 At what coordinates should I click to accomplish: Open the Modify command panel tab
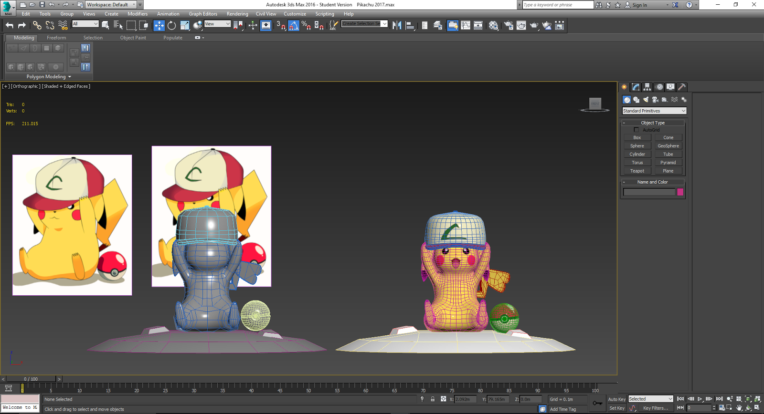tap(636, 87)
